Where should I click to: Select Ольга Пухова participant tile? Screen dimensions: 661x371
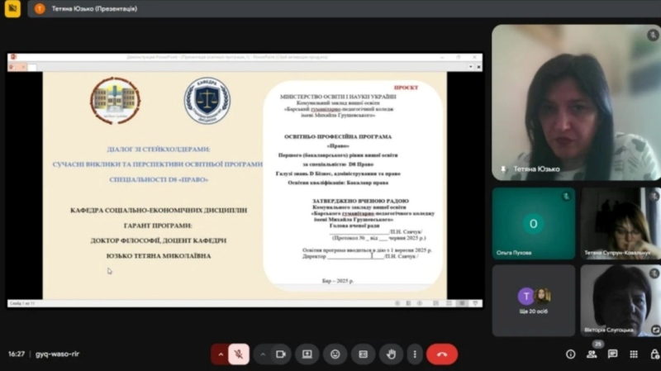[533, 223]
